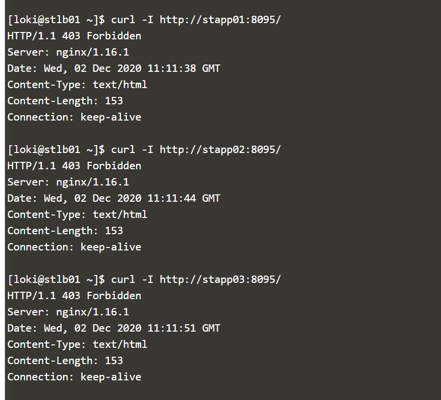Viewport: 441px width, 400px height.
Task: Click the Date line showing 11:11:51 GMT
Action: click(x=114, y=328)
